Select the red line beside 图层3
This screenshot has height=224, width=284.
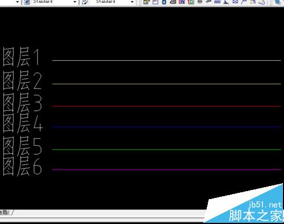coord(166,106)
